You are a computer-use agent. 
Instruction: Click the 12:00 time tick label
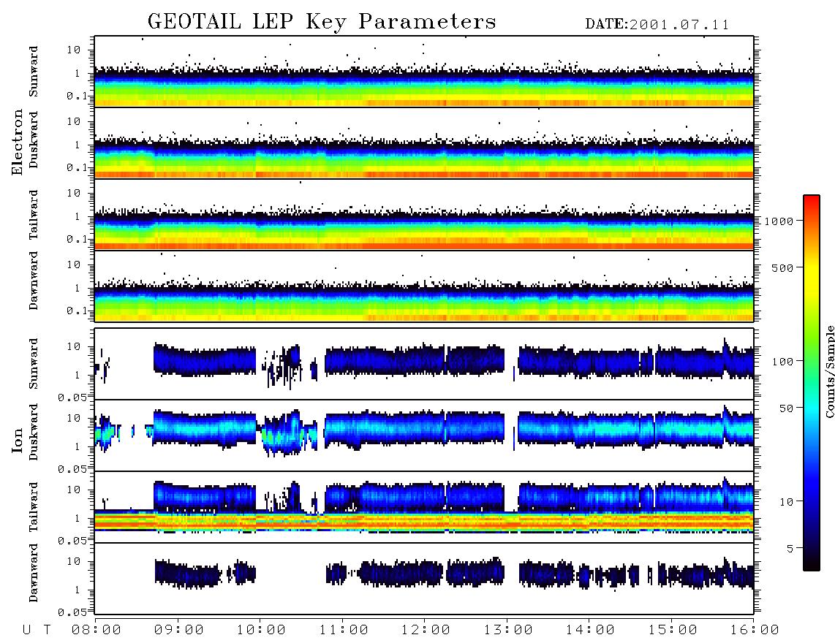click(426, 631)
